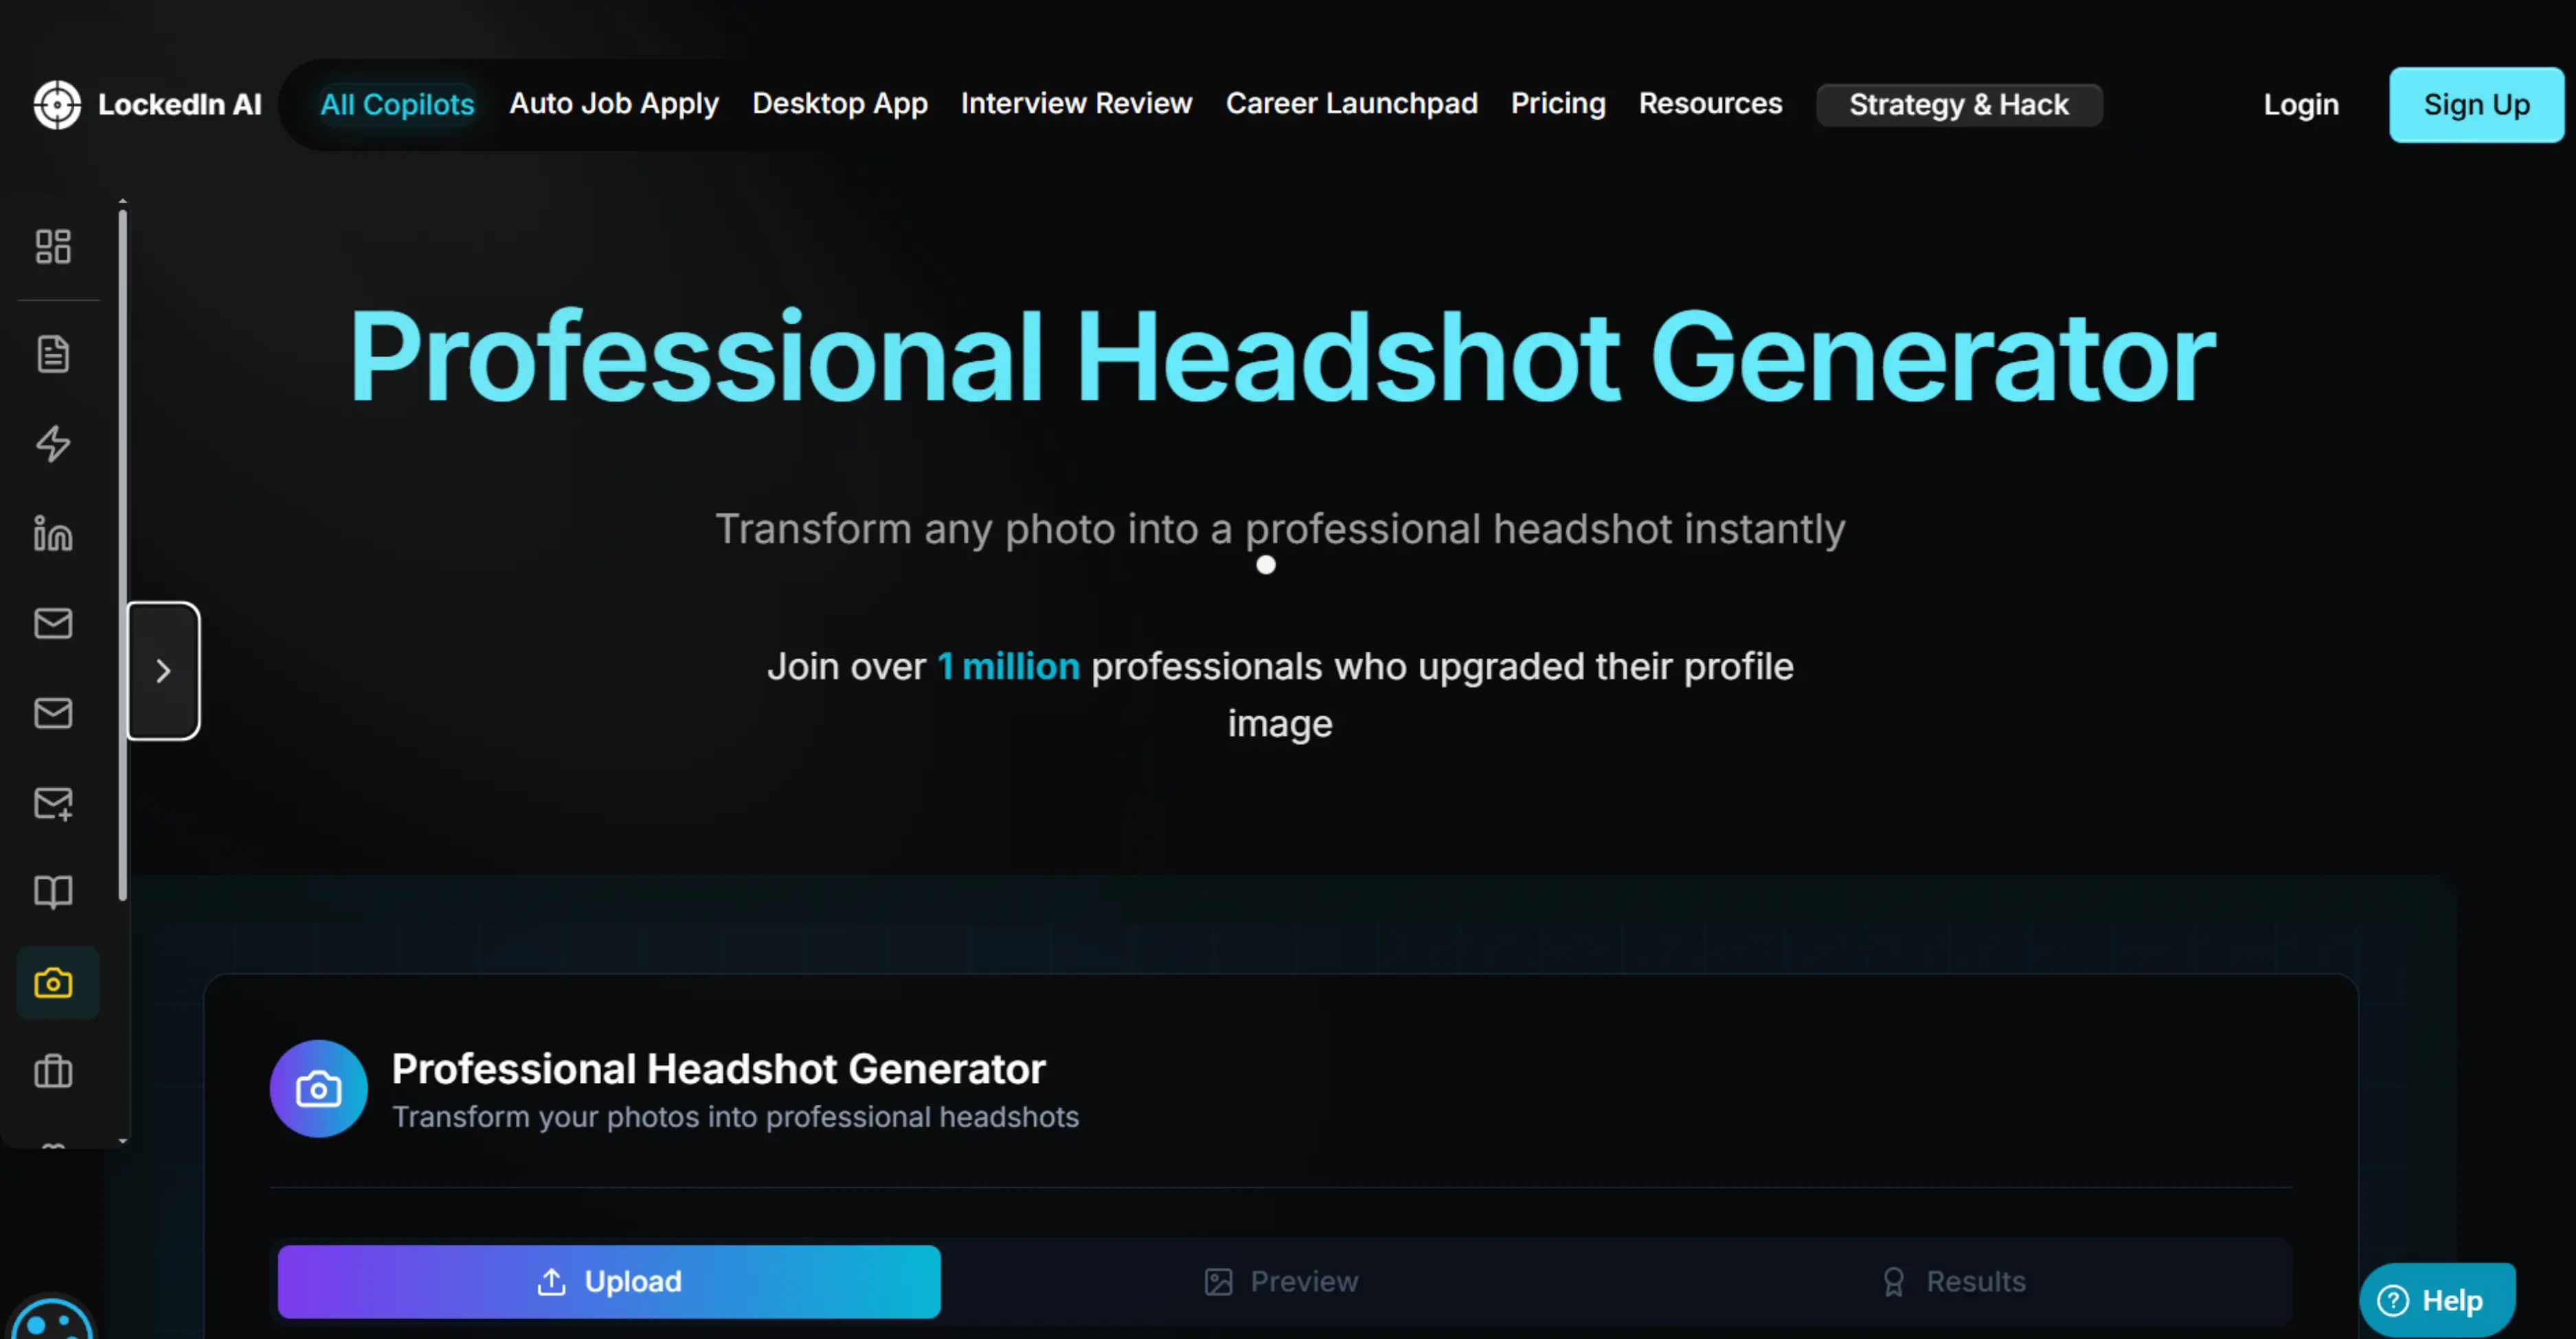Click the Login link
This screenshot has height=1339, width=2576.
(2301, 105)
